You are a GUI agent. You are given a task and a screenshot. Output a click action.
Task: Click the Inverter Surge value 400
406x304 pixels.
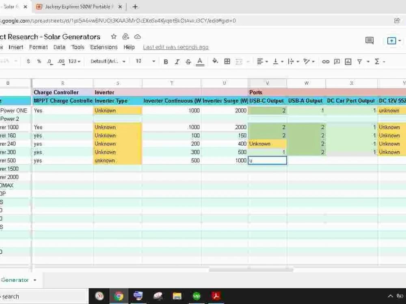(x=225, y=144)
